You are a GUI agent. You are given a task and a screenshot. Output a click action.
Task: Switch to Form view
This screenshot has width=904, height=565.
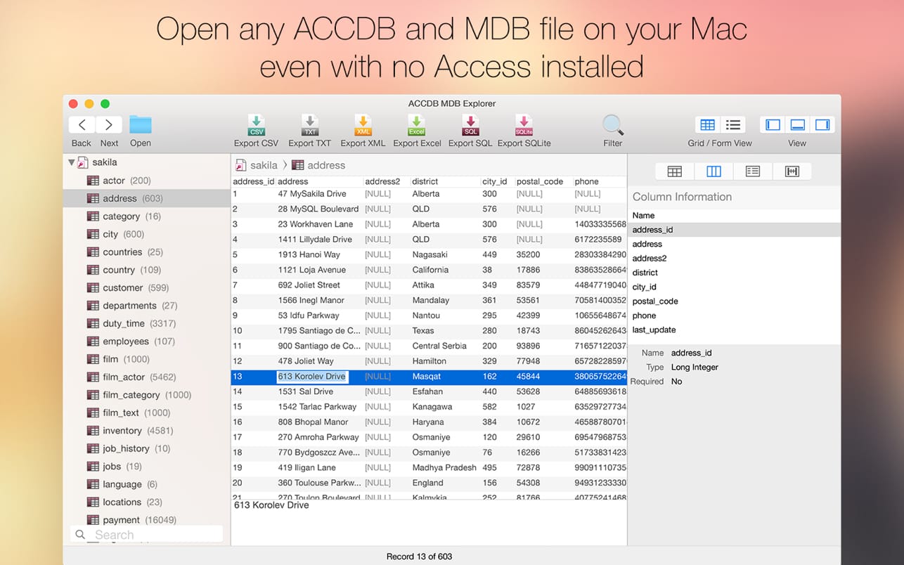click(732, 124)
